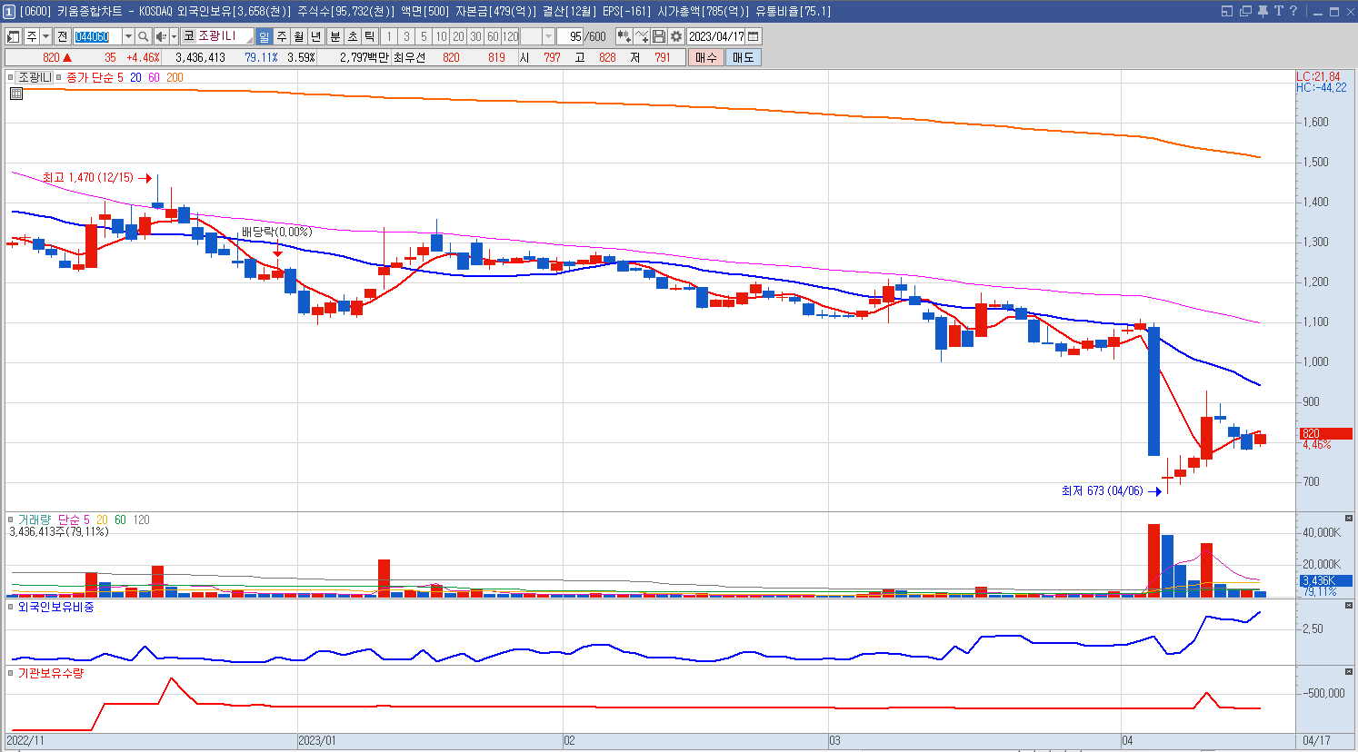
Task: Open help question mark icon
Action: coord(1293,11)
